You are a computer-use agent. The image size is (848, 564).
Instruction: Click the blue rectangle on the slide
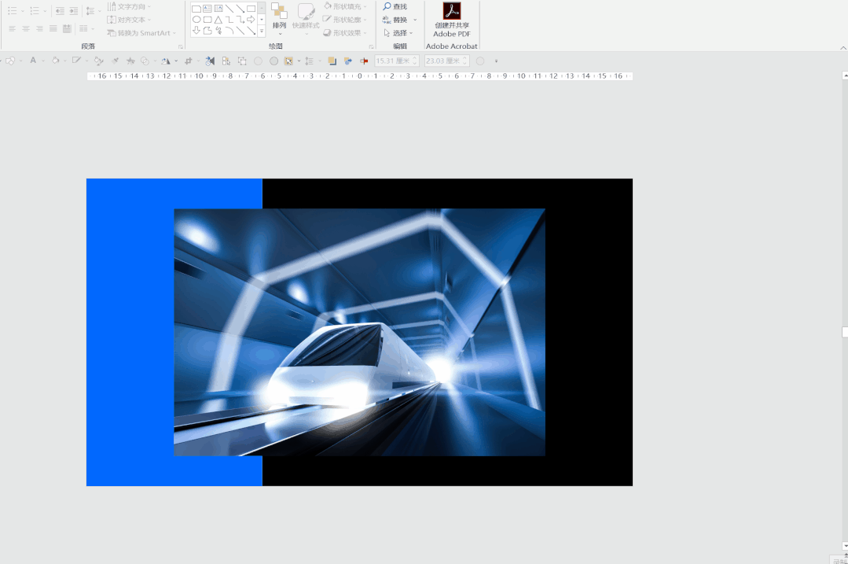(x=130, y=330)
